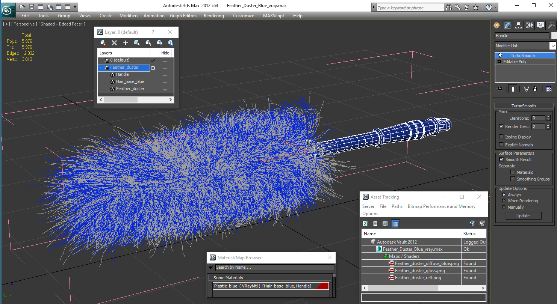Click the Status column header
Image resolution: width=557 pixels, height=304 pixels.
click(474, 233)
